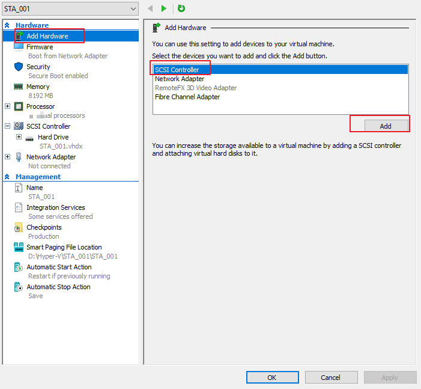The image size is (421, 389).
Task: Expand the Processor tree node
Action: (x=7, y=106)
